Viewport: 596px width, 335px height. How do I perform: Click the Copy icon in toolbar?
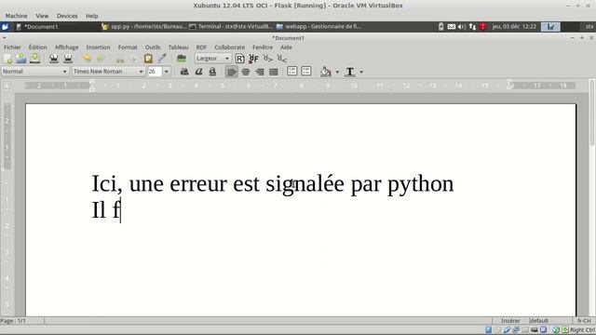134,59
